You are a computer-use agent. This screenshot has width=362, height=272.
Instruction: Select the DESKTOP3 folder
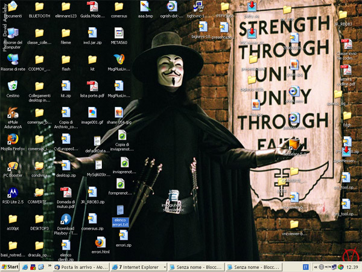pyautogui.click(x=39, y=219)
